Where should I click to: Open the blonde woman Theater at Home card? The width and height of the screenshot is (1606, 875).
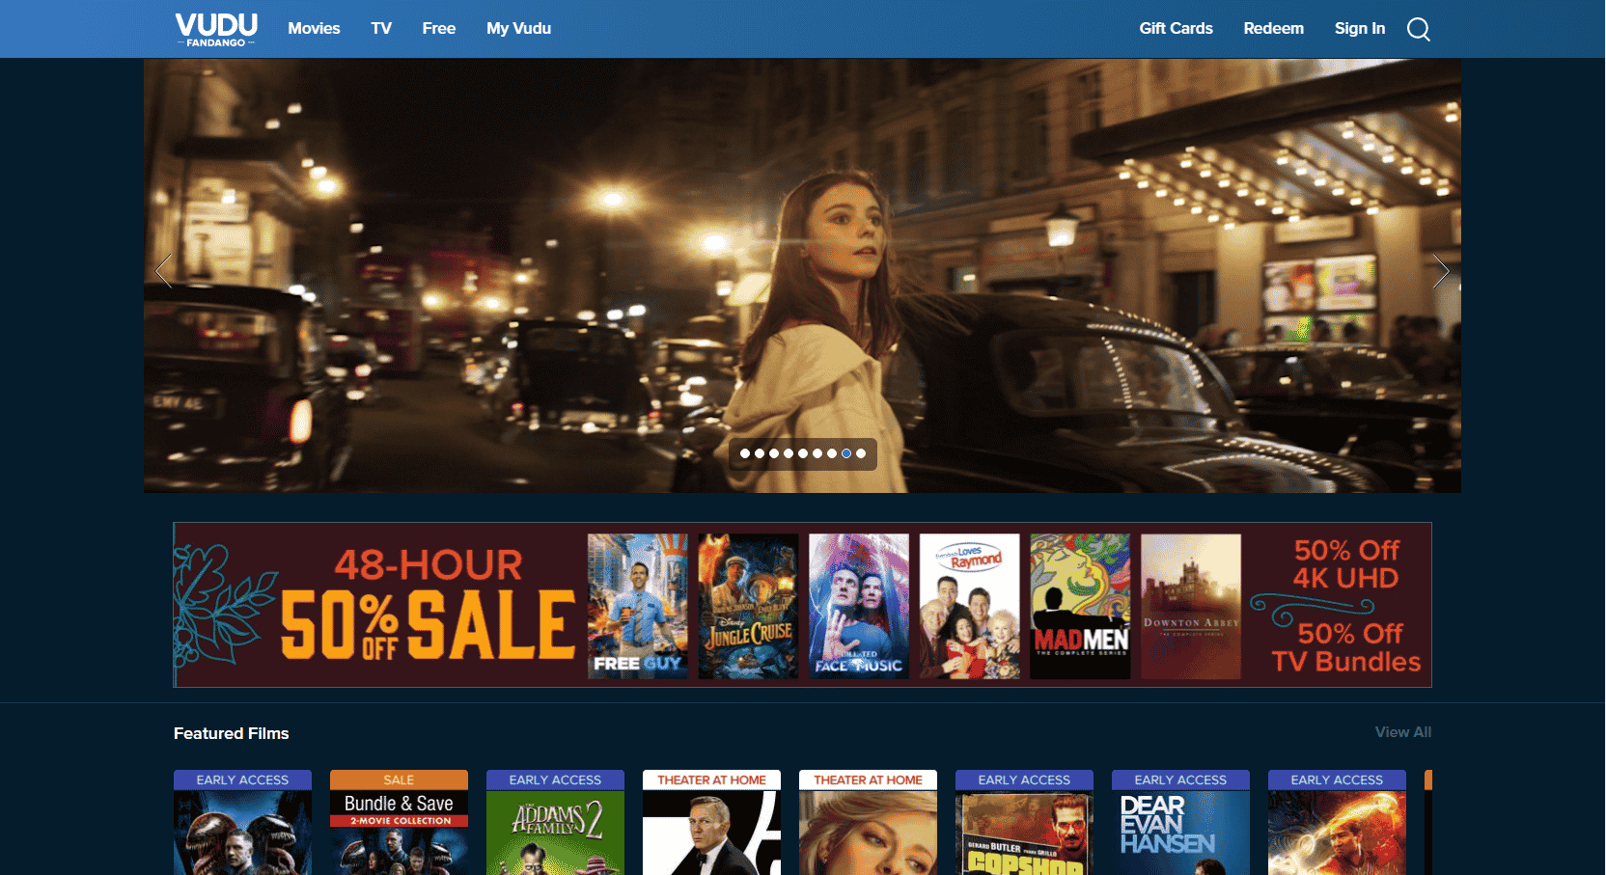(868, 823)
